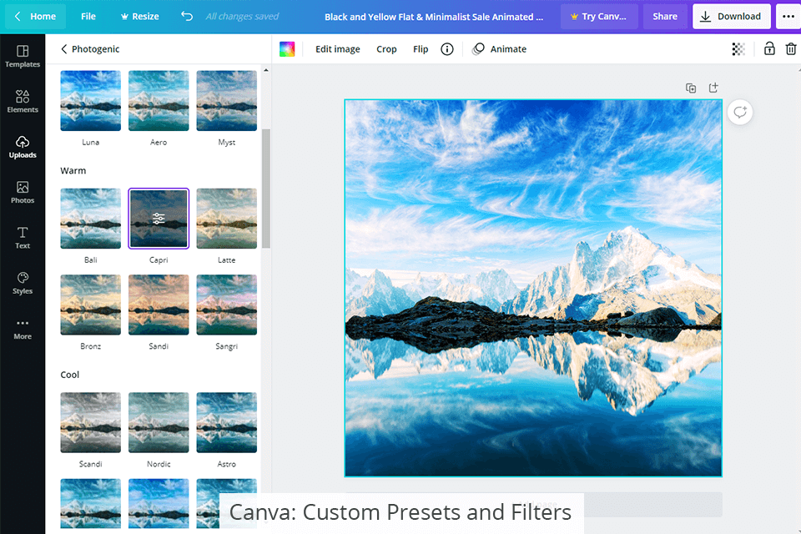
Task: Go back from Photogenic panel
Action: [x=64, y=49]
